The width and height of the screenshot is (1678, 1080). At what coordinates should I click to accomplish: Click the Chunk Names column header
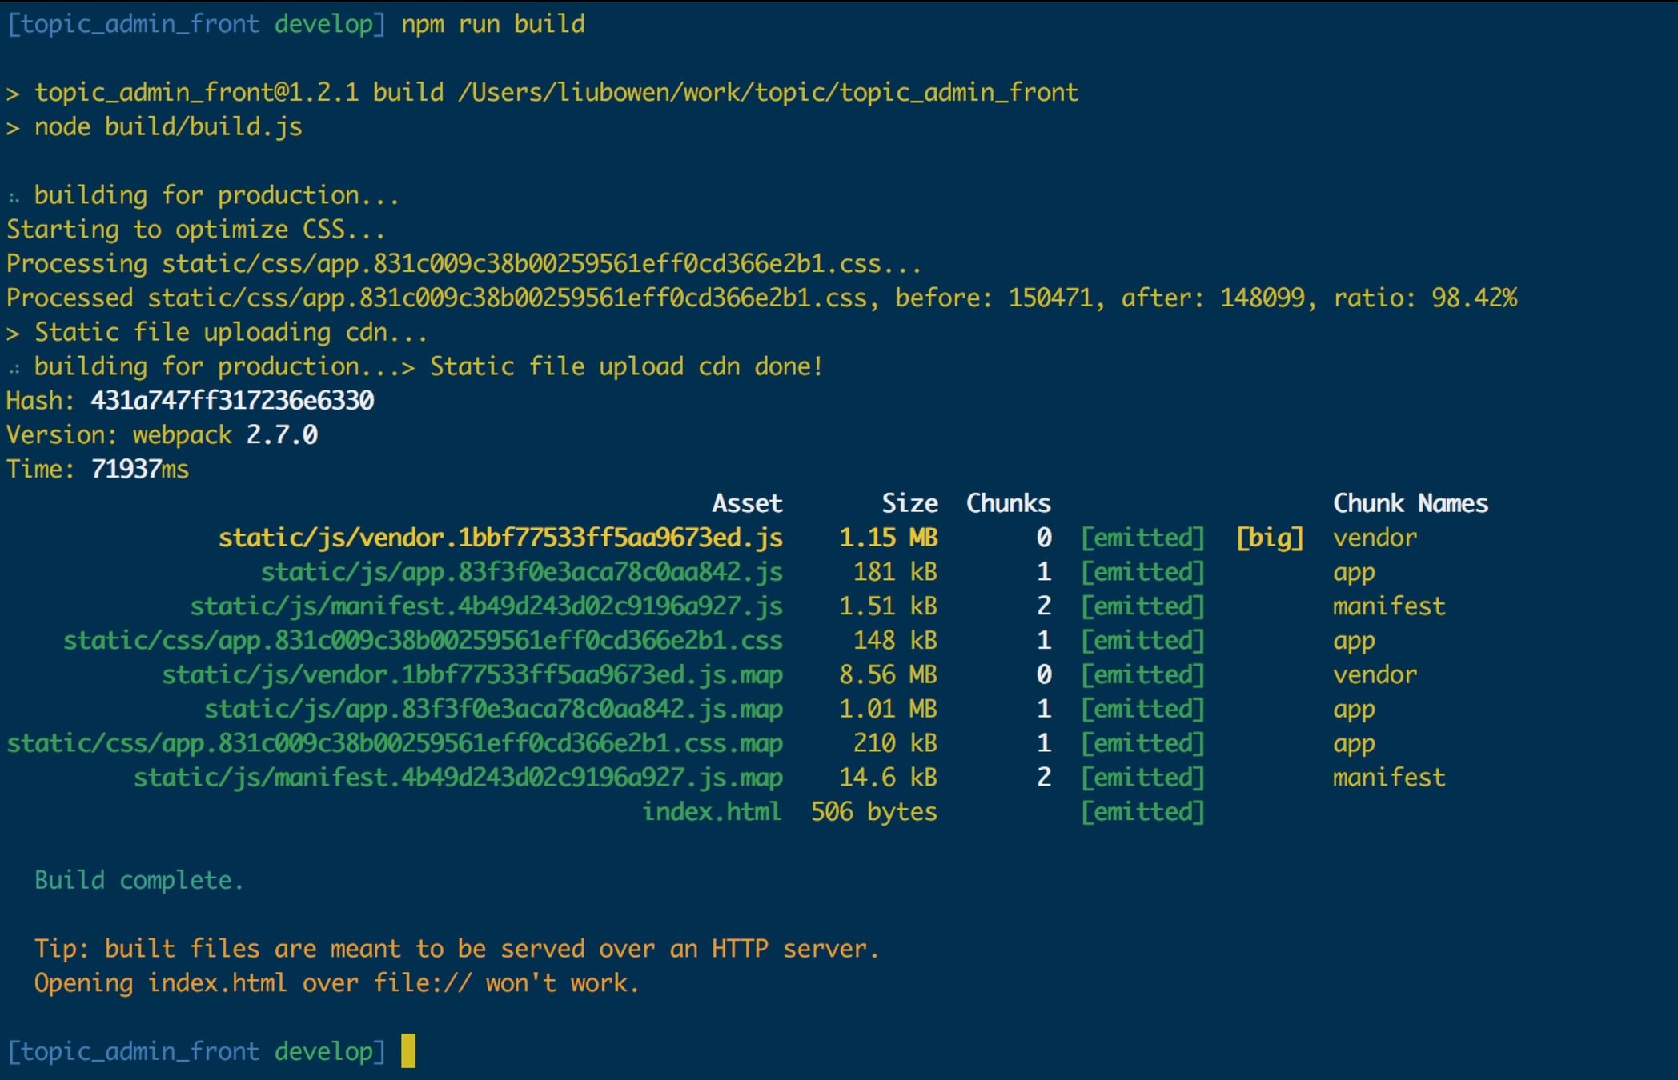click(1410, 503)
